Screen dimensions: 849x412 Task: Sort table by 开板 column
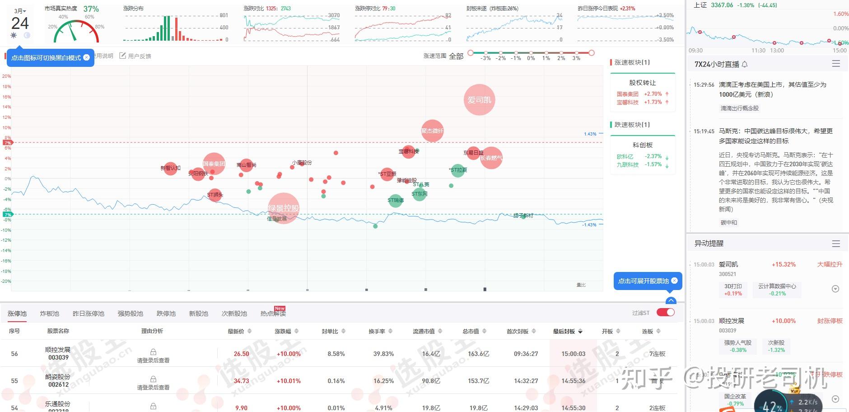(x=611, y=331)
